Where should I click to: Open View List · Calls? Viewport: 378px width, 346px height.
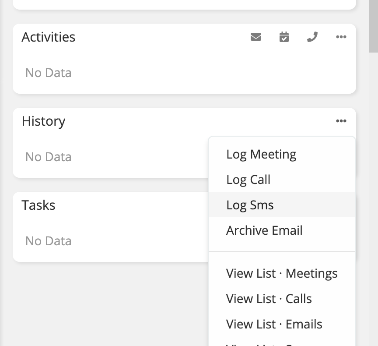coord(269,299)
